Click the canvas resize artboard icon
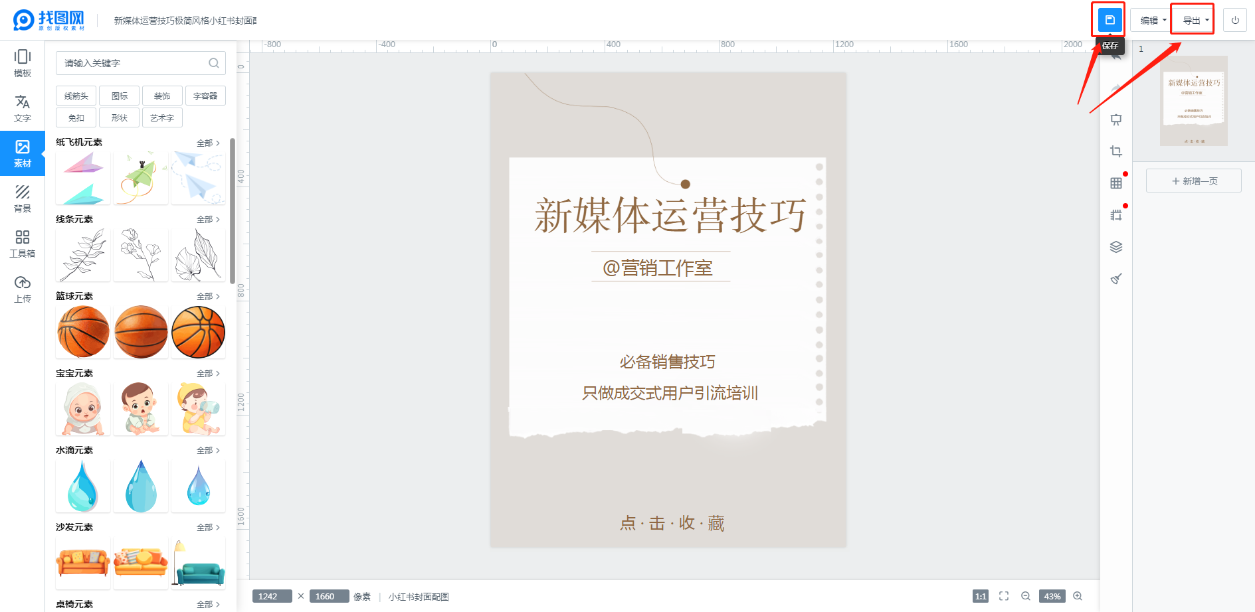 [x=1116, y=215]
